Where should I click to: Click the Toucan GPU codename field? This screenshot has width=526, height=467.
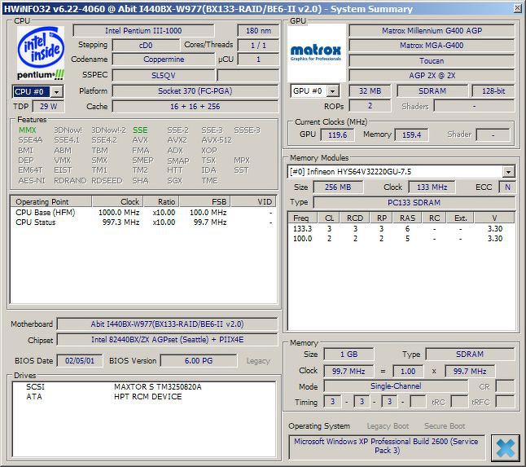click(x=432, y=61)
